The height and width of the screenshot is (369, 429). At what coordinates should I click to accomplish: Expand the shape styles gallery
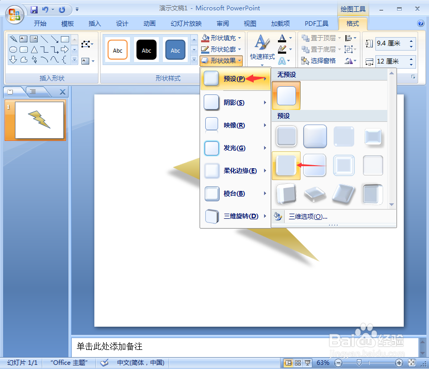click(x=194, y=59)
